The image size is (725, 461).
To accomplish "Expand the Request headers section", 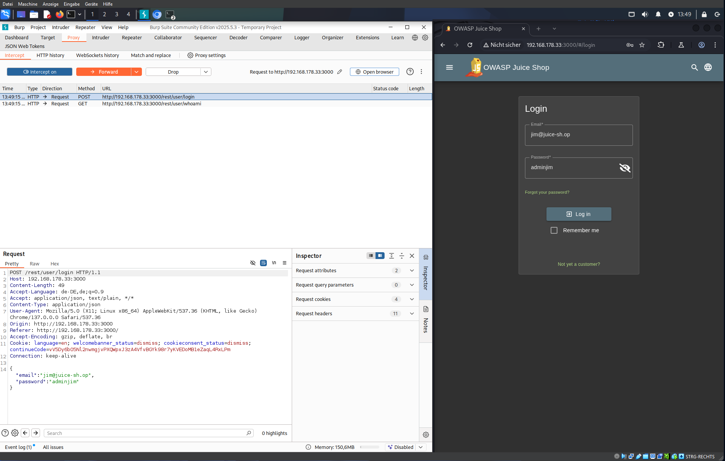I will (x=412, y=314).
